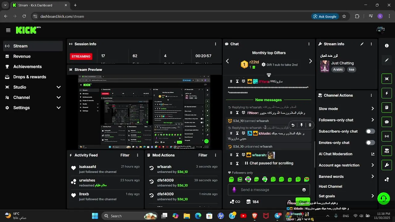This screenshot has height=222, width=395.
Task: Open Chat panel three-dot menu
Action: click(x=309, y=44)
